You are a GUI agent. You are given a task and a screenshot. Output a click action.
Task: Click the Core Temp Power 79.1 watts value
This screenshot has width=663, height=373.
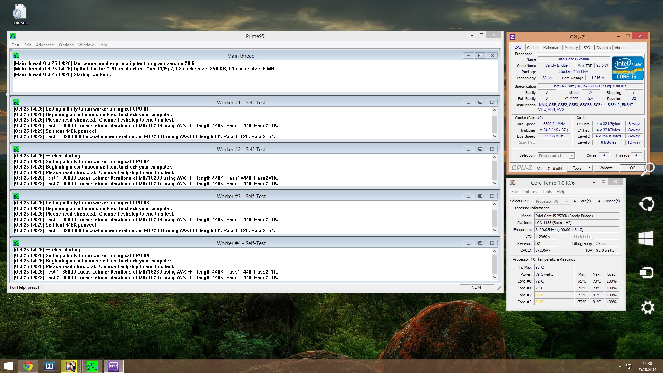554,274
